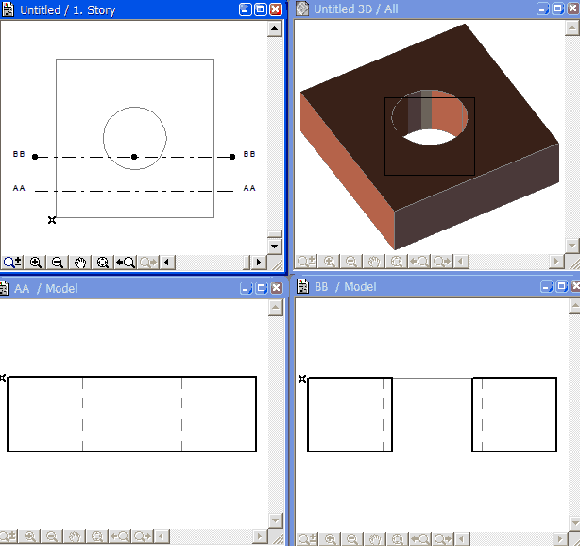Click the right endpoint dot of section line BB
The height and width of the screenshot is (546, 580).
click(x=232, y=157)
